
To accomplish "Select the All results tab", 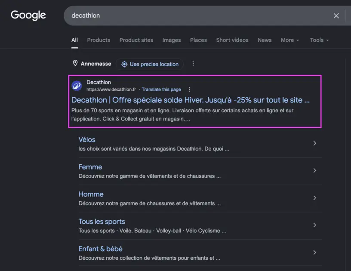I will (x=74, y=40).
